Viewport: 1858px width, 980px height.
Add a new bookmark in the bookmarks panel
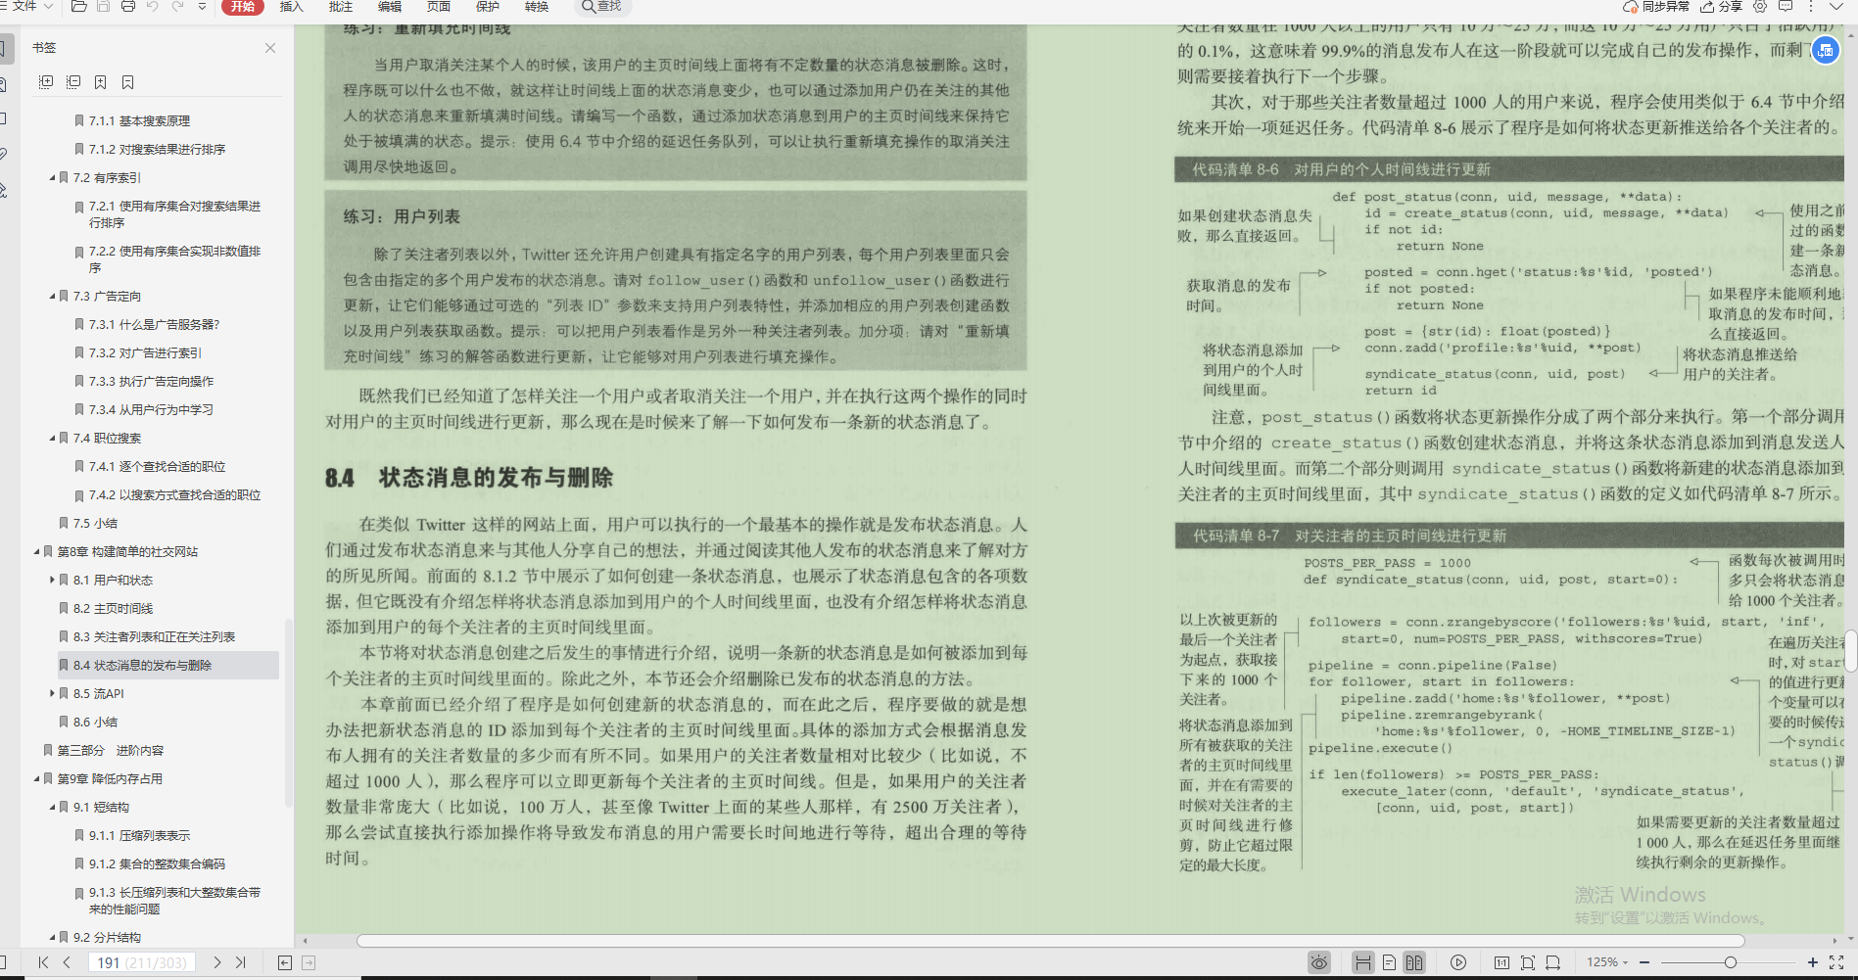pyautogui.click(x=100, y=82)
